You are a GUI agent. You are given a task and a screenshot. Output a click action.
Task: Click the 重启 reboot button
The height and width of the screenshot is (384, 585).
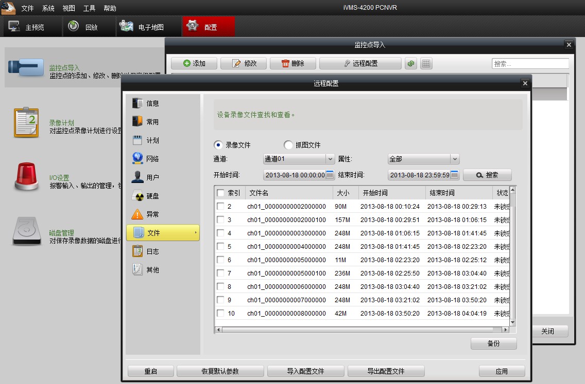click(x=151, y=371)
